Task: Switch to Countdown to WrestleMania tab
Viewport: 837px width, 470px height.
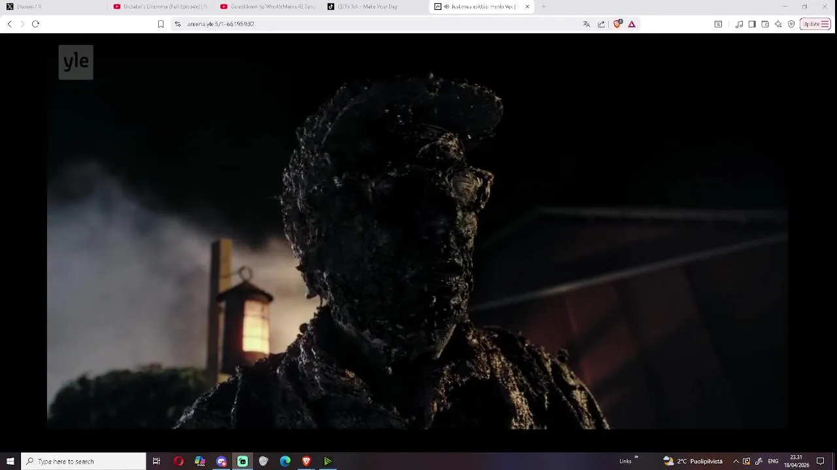Action: point(267,7)
